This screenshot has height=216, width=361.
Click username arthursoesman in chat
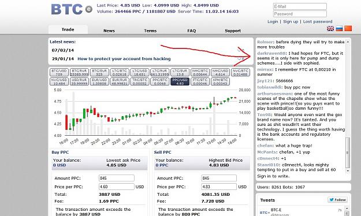pos(274,94)
